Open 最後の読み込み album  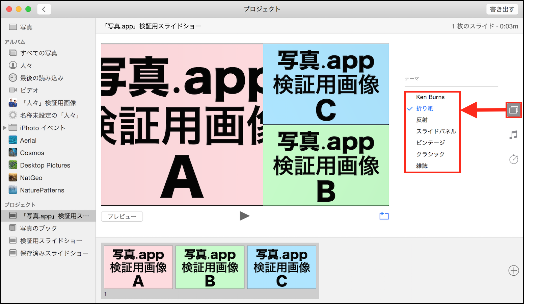coord(42,78)
